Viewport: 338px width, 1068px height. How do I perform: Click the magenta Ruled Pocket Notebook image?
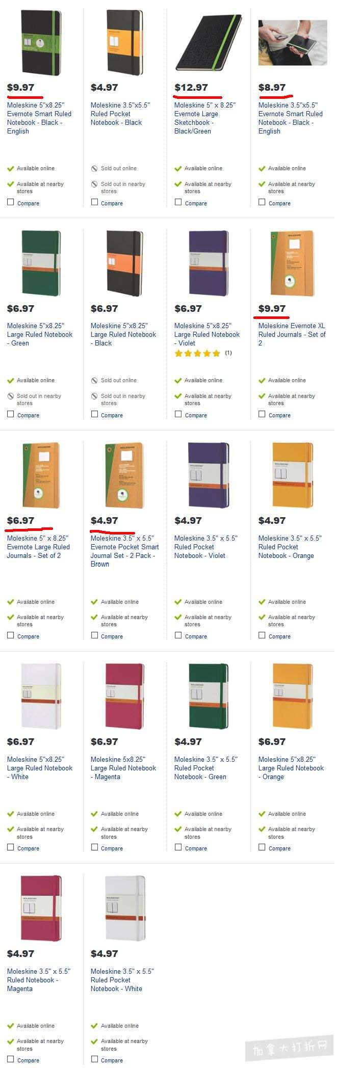pyautogui.click(x=41, y=908)
